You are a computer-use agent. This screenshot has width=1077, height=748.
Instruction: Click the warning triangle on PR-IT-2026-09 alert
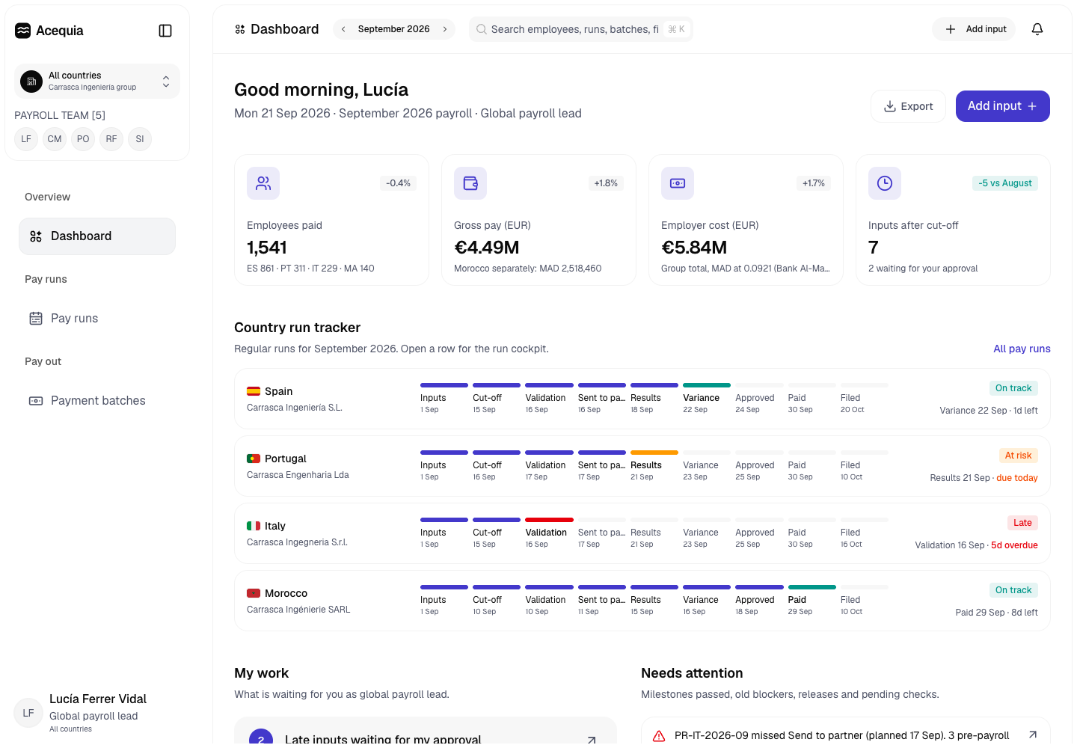tap(659, 737)
